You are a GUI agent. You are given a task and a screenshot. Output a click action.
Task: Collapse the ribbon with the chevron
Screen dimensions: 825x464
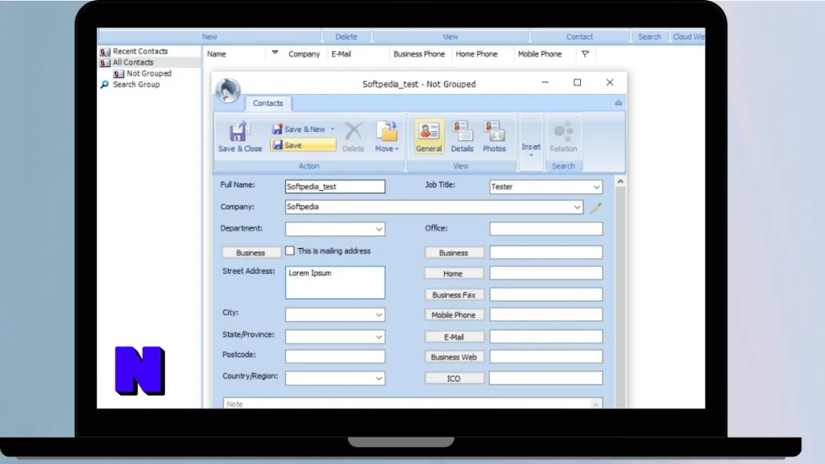tap(618, 103)
